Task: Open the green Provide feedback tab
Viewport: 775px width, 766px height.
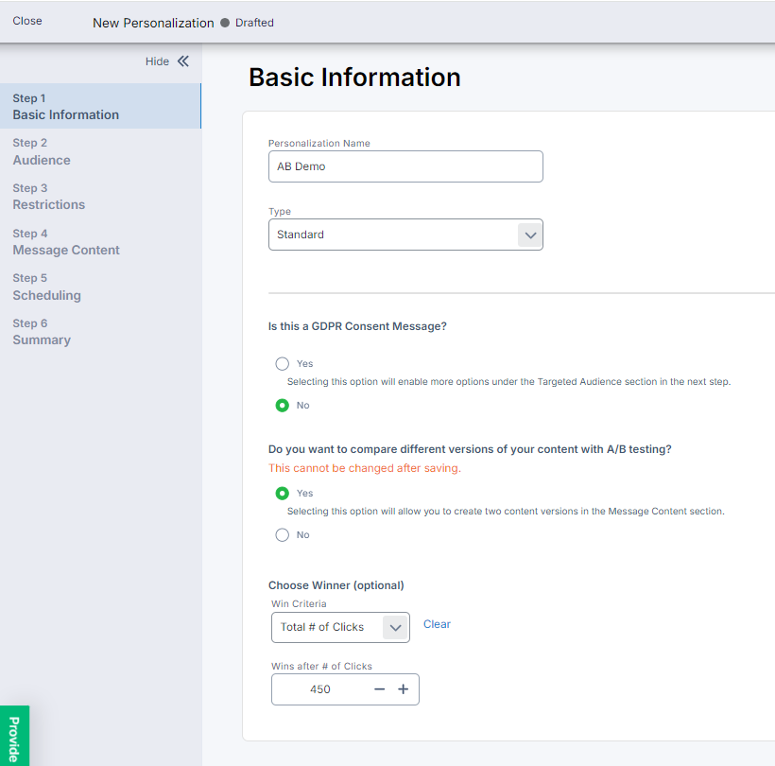Action: [14, 736]
